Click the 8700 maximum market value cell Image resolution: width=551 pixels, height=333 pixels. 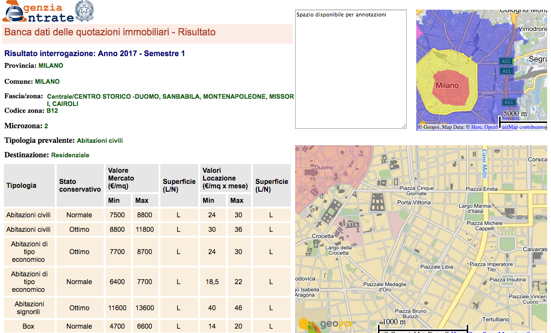pyautogui.click(x=145, y=252)
